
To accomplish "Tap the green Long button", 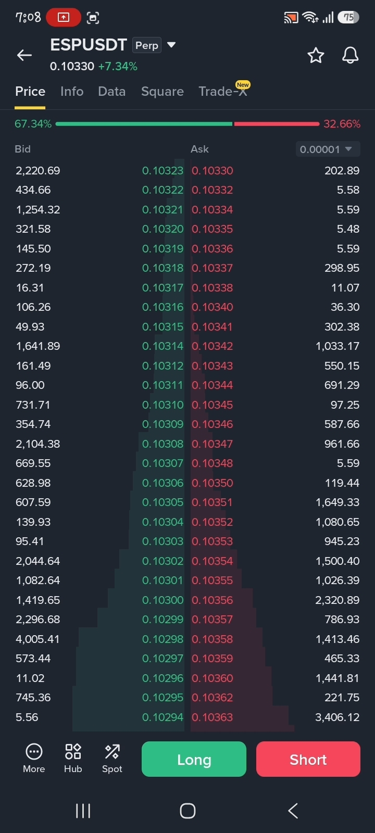I will pyautogui.click(x=194, y=759).
